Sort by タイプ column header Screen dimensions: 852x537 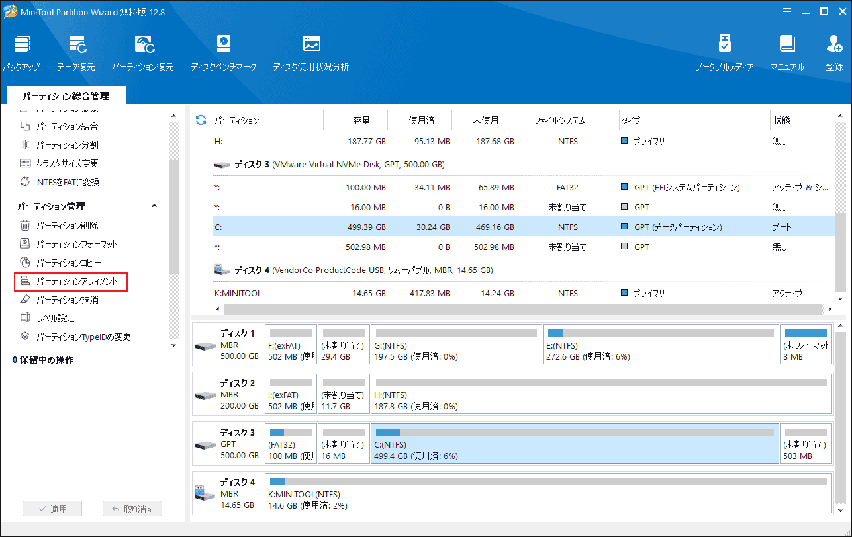(631, 120)
